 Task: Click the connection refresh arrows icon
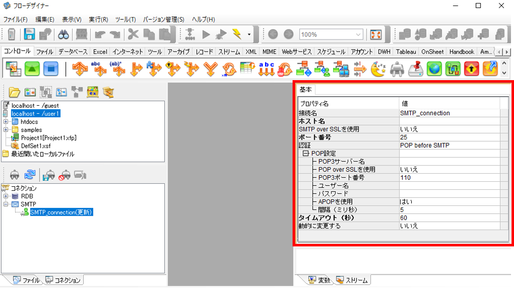click(x=30, y=174)
